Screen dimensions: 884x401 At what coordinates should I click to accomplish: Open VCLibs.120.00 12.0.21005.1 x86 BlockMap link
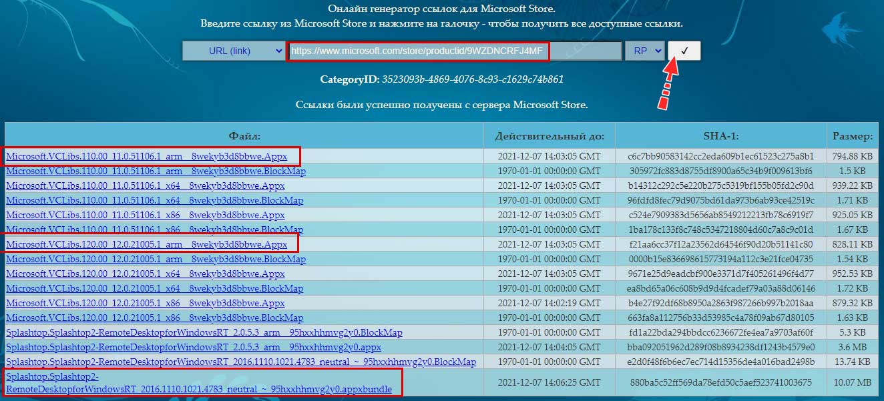(x=154, y=318)
